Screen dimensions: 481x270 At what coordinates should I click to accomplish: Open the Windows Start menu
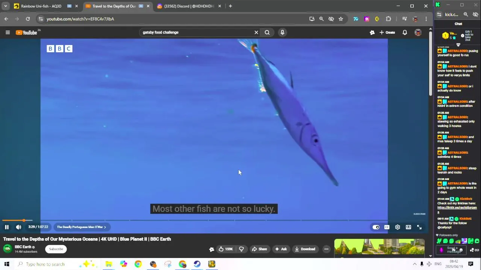[x=7, y=264]
